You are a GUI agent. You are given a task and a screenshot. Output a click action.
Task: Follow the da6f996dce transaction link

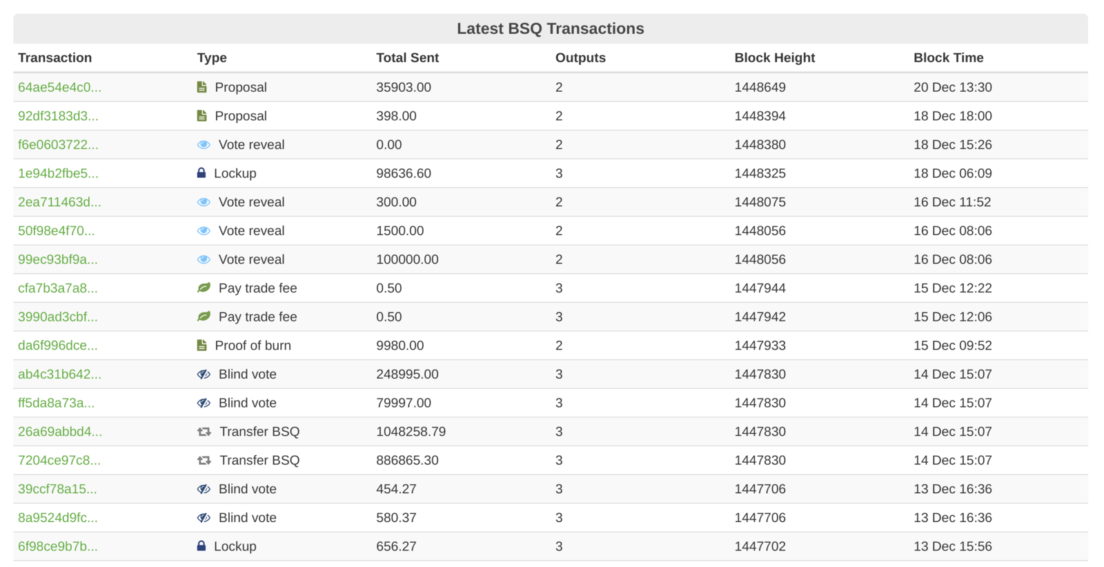[58, 346]
